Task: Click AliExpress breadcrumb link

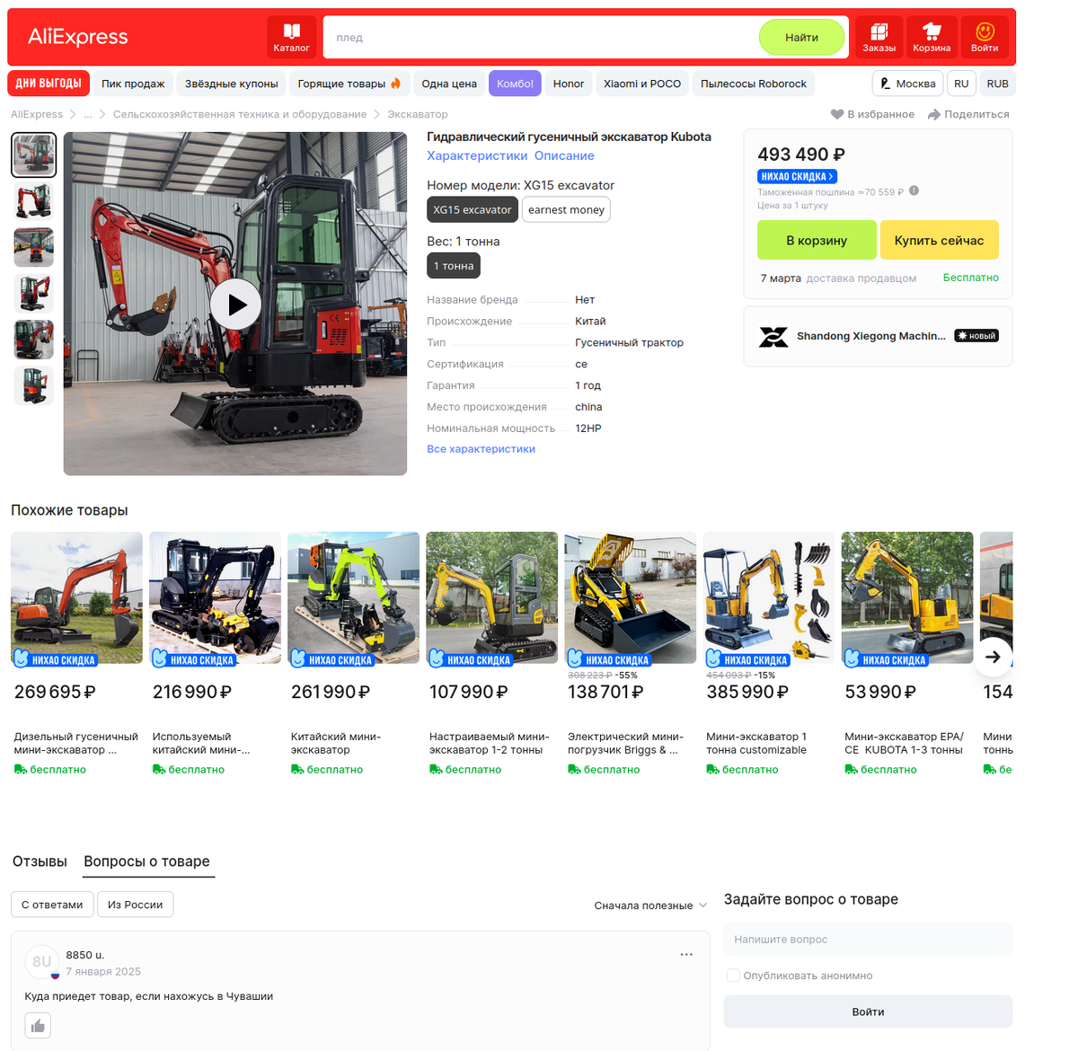Action: pyautogui.click(x=37, y=114)
